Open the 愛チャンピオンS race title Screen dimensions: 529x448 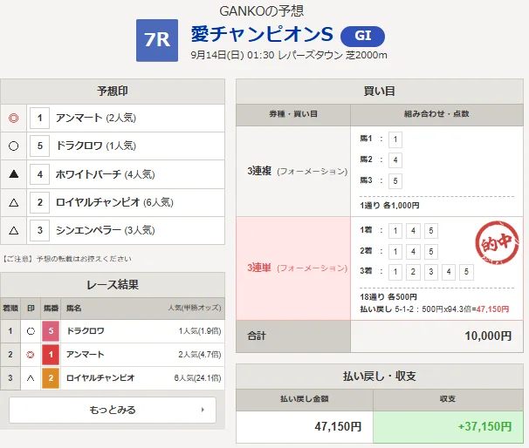(x=262, y=36)
